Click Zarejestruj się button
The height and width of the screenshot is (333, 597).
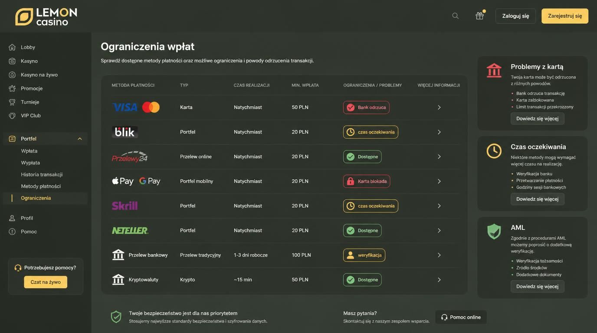[565, 16]
